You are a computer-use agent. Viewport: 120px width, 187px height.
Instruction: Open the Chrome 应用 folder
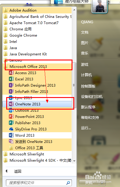pos(37,29)
